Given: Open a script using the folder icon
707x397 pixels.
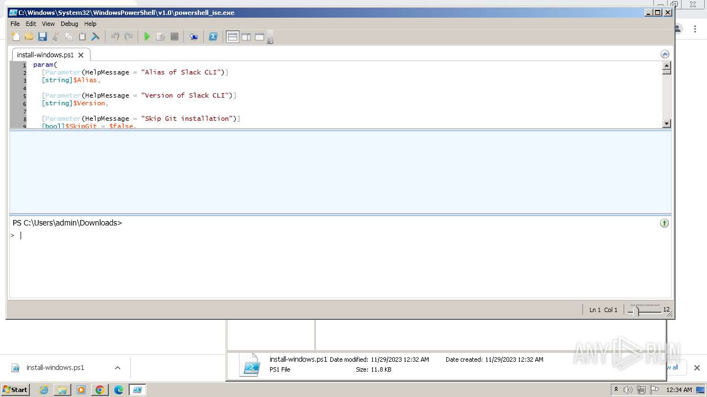Looking at the screenshot, I should pyautogui.click(x=29, y=37).
